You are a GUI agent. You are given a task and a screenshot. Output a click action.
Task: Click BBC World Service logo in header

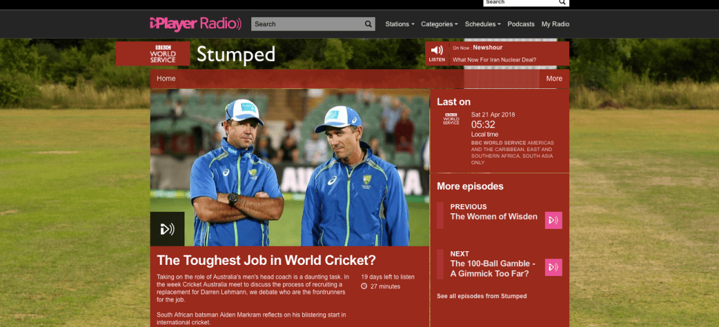(x=153, y=54)
